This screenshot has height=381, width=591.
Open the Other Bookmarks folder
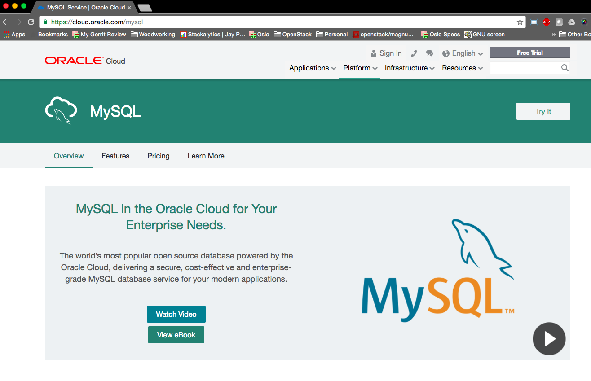pos(575,35)
